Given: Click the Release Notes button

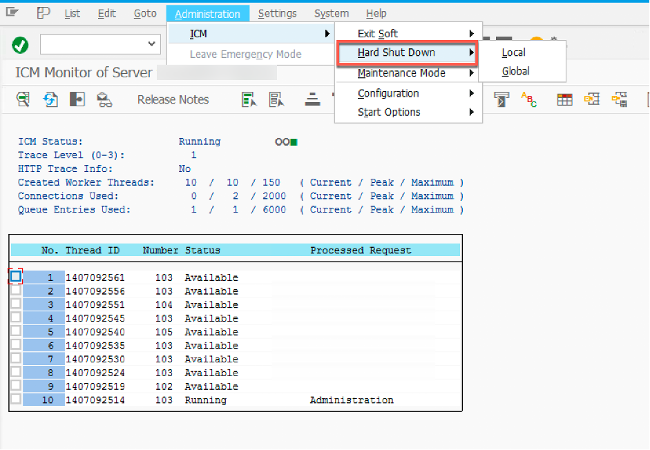Looking at the screenshot, I should click(173, 100).
